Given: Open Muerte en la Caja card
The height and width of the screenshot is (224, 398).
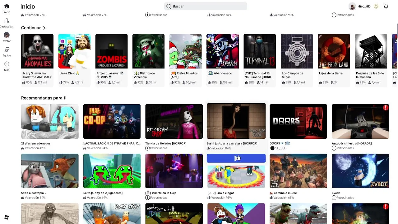Looking at the screenshot, I should click(x=174, y=171).
